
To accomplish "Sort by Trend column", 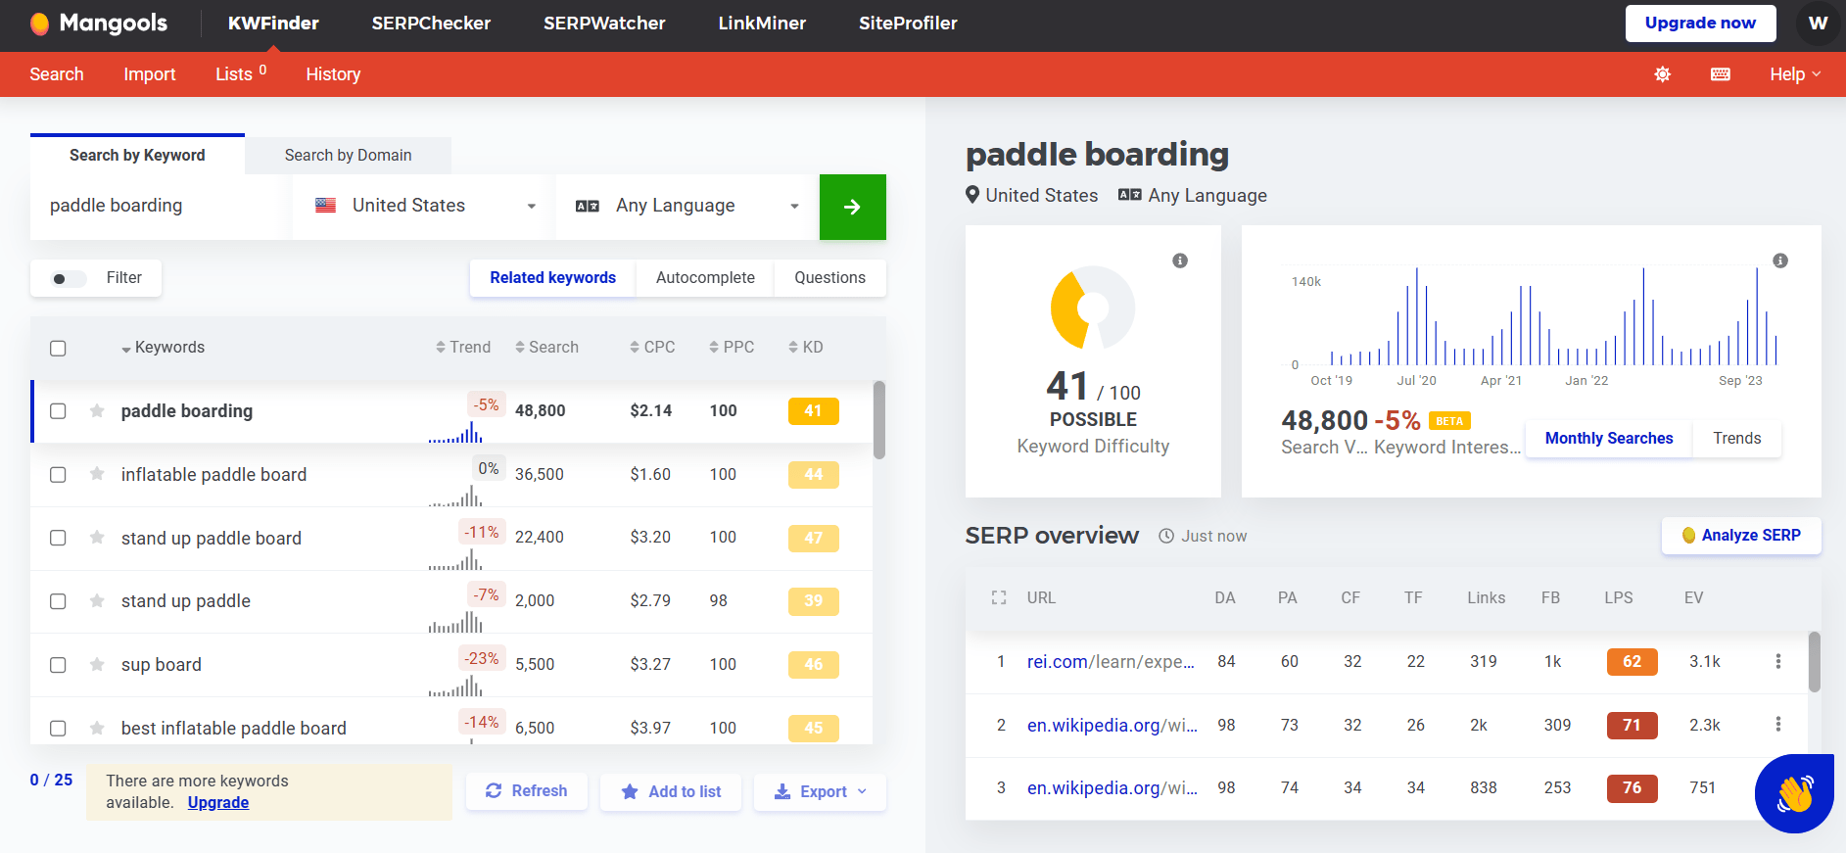I will [463, 347].
